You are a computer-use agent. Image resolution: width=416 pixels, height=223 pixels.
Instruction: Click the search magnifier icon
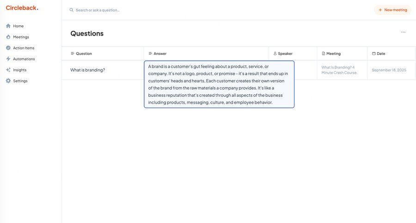click(72, 10)
